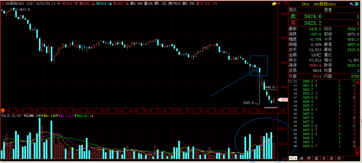Click the 涨停 value 3856.4
The height and width of the screenshot is (163, 362).
(x=315, y=65)
